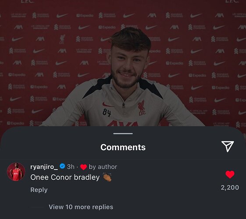The height and width of the screenshot is (219, 246).
Task: Grab the comments sheet drag handle
Action: (123, 134)
